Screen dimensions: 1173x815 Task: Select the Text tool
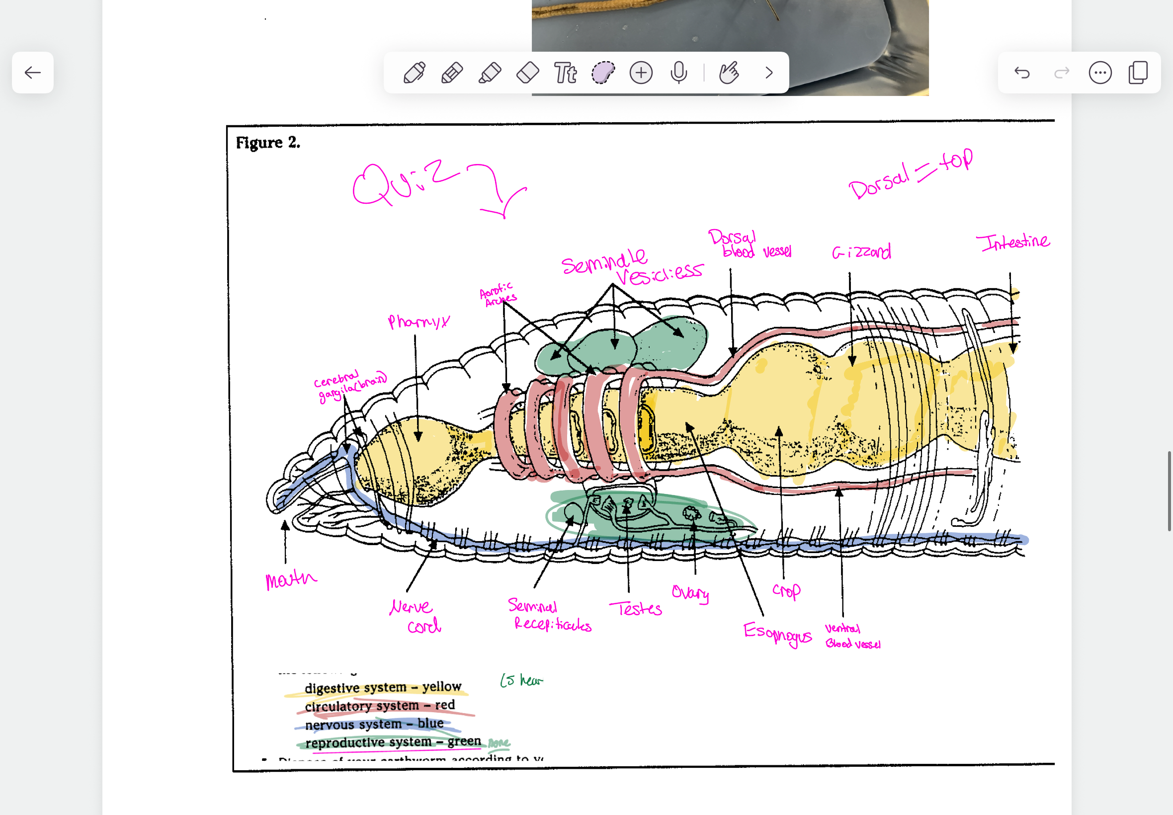tap(565, 73)
